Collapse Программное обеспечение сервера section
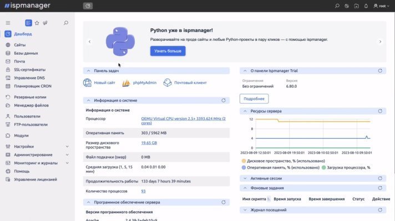This screenshot has width=395, height=221. (88, 202)
